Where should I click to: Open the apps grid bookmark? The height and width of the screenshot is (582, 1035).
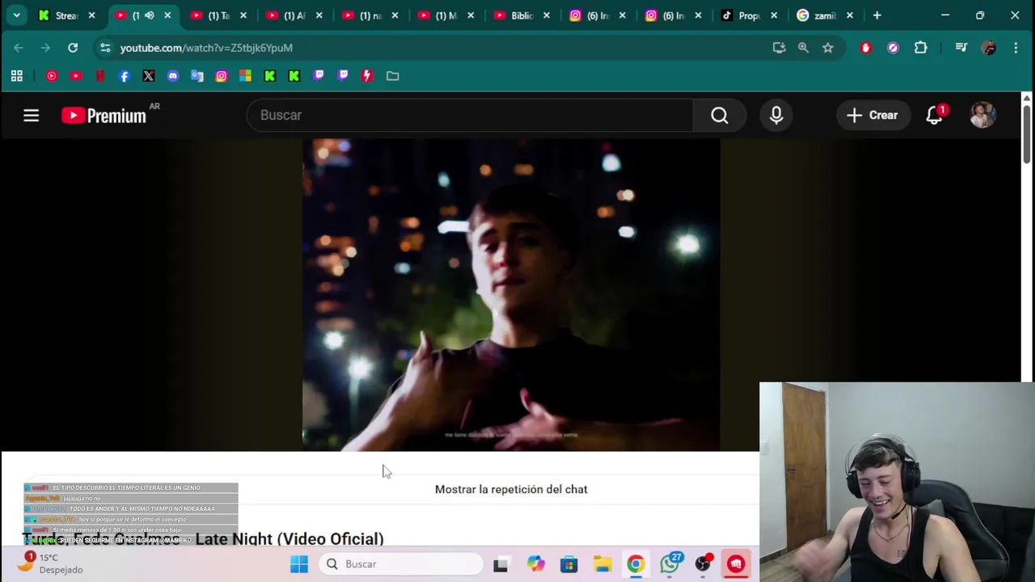click(16, 76)
